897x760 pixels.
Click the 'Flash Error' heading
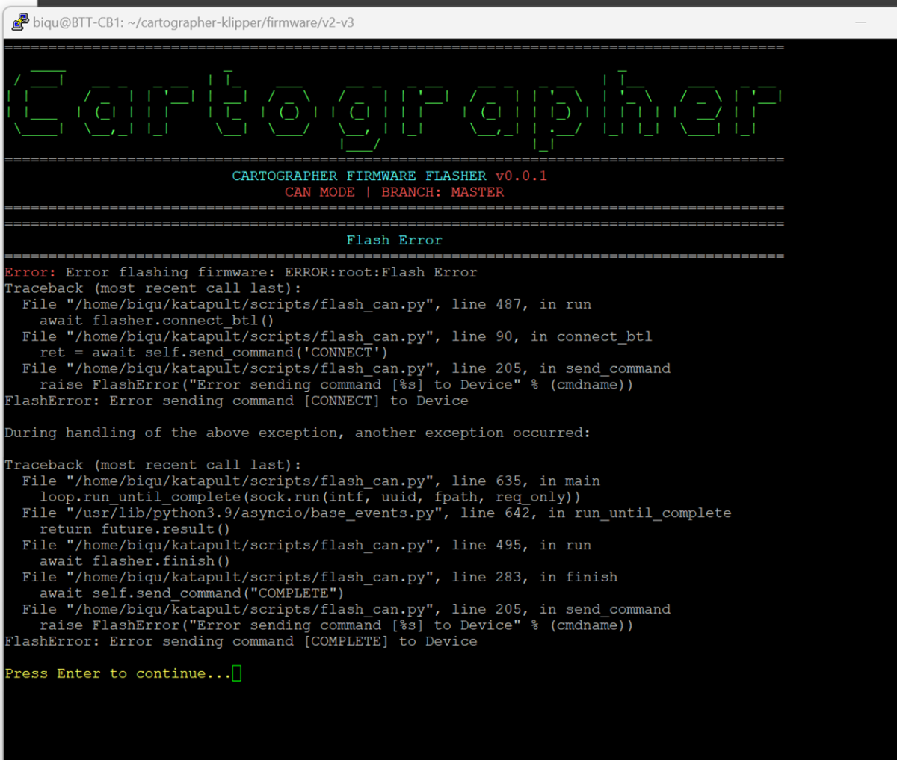(x=394, y=240)
